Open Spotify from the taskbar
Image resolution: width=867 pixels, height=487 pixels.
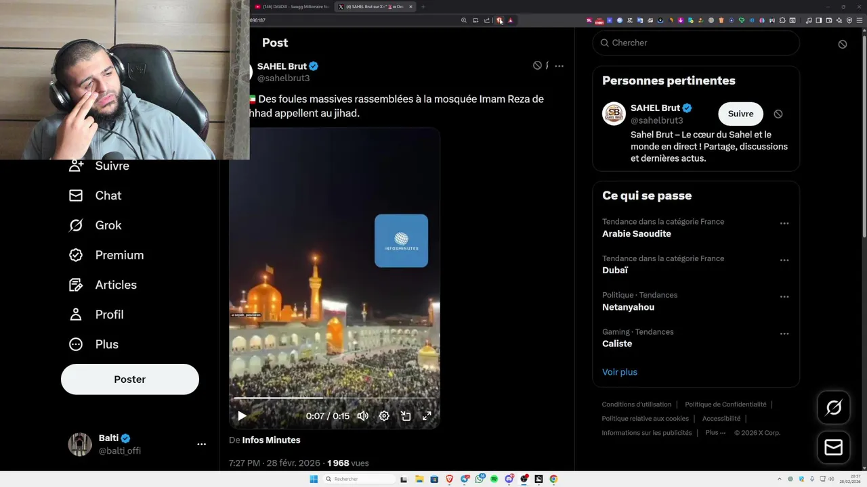494,479
